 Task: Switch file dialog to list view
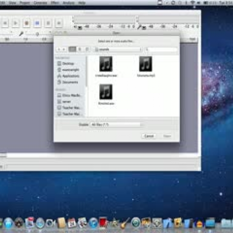point(80,49)
